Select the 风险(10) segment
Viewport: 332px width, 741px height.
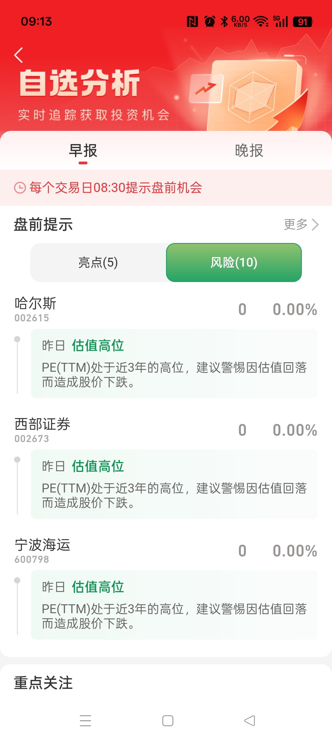pos(234,262)
